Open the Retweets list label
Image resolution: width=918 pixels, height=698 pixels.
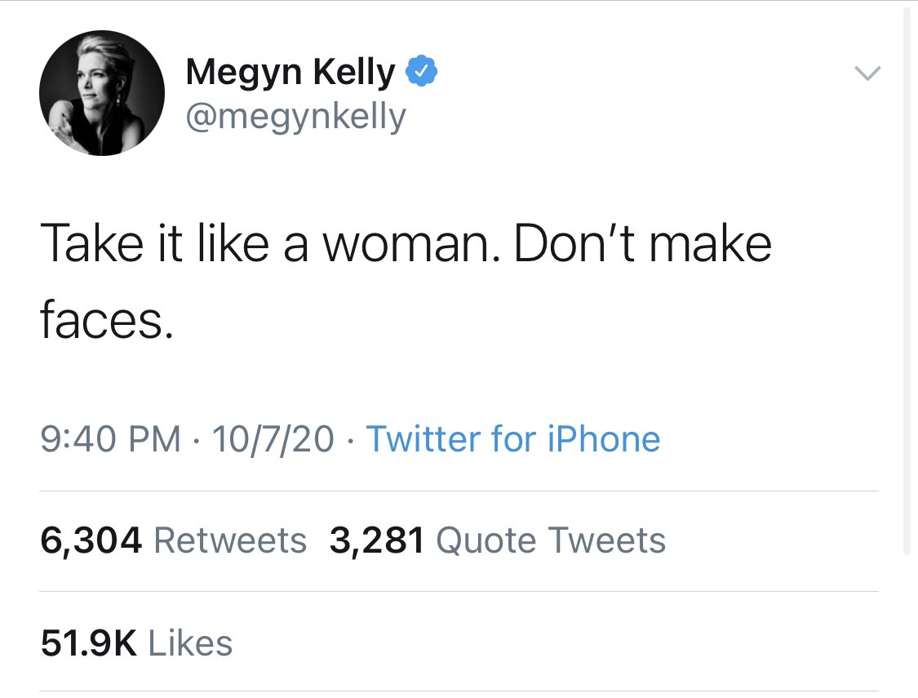[230, 540]
